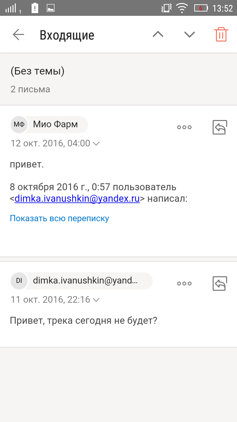Select the Мио Фарм sender chip
Screen dimensions: 237x422
coord(49,125)
